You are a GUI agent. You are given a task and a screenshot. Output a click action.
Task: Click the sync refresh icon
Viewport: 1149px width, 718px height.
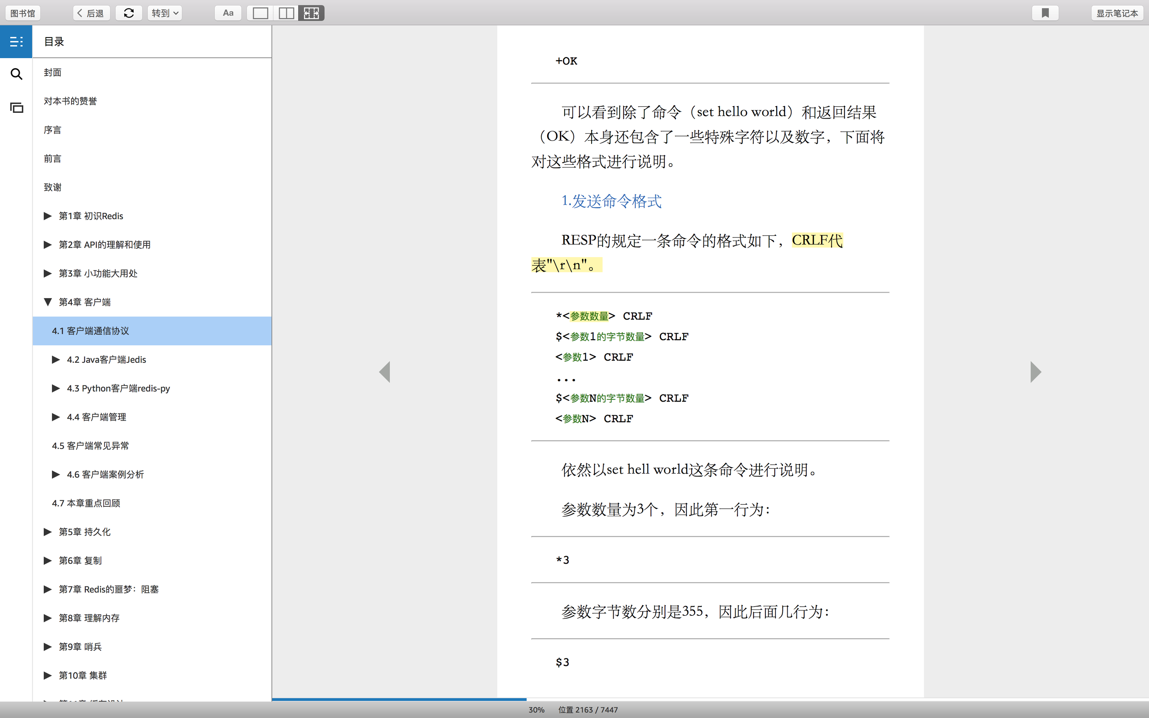[129, 13]
